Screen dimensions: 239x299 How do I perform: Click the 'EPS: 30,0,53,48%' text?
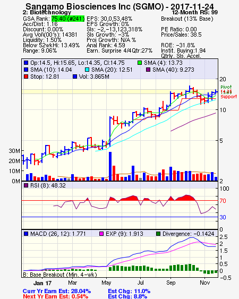[x=109, y=19]
